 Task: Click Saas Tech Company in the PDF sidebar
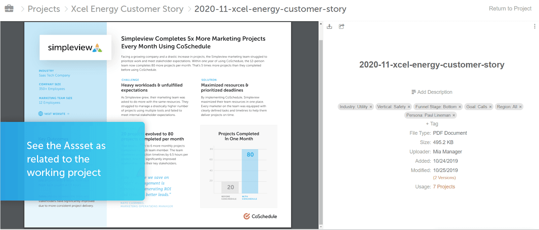click(55, 76)
